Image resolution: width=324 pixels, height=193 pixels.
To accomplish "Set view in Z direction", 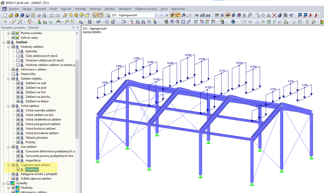I will tap(207, 22).
